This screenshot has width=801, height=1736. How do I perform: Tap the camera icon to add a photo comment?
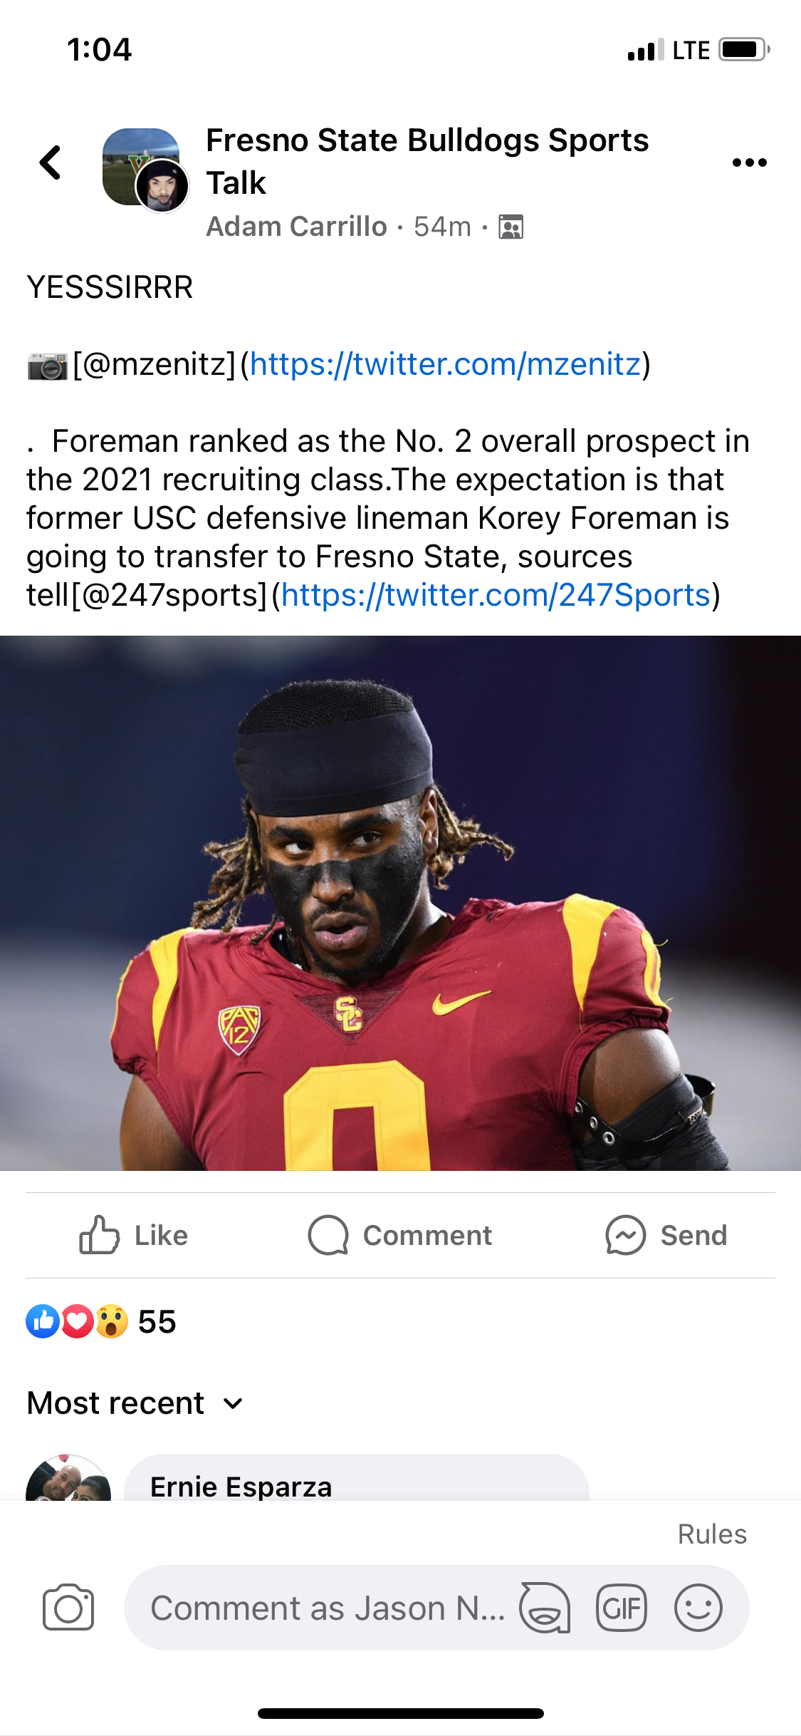[68, 1607]
